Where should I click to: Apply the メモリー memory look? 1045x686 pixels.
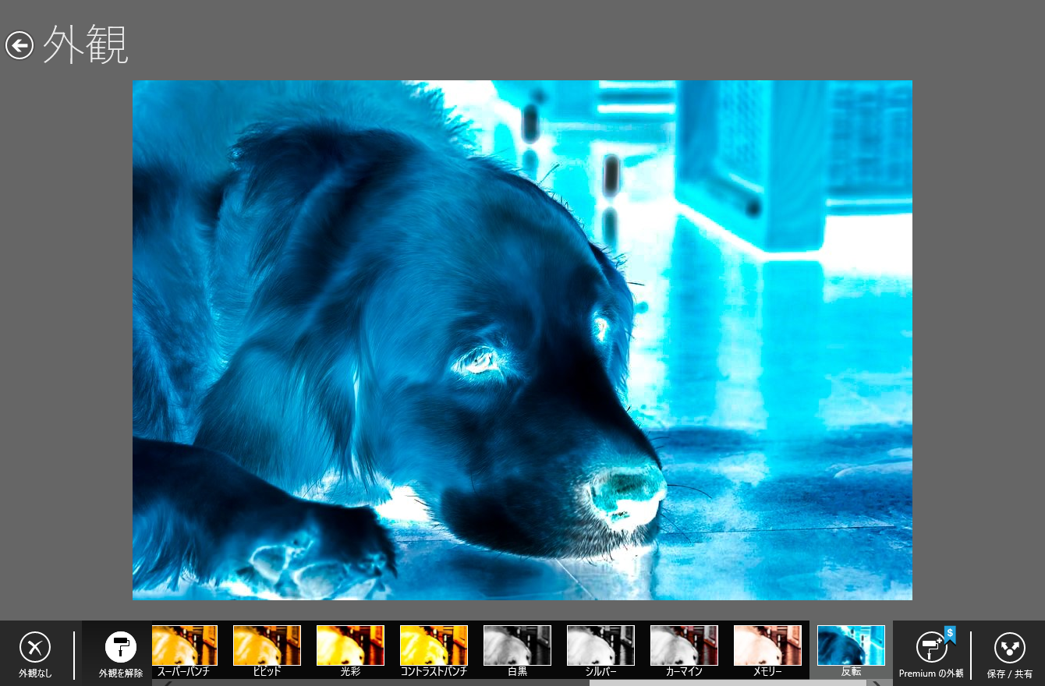pos(767,645)
